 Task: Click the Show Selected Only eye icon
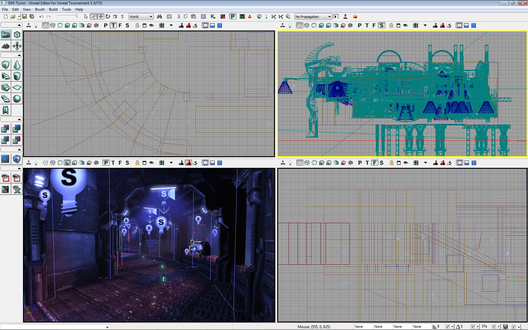point(6,178)
